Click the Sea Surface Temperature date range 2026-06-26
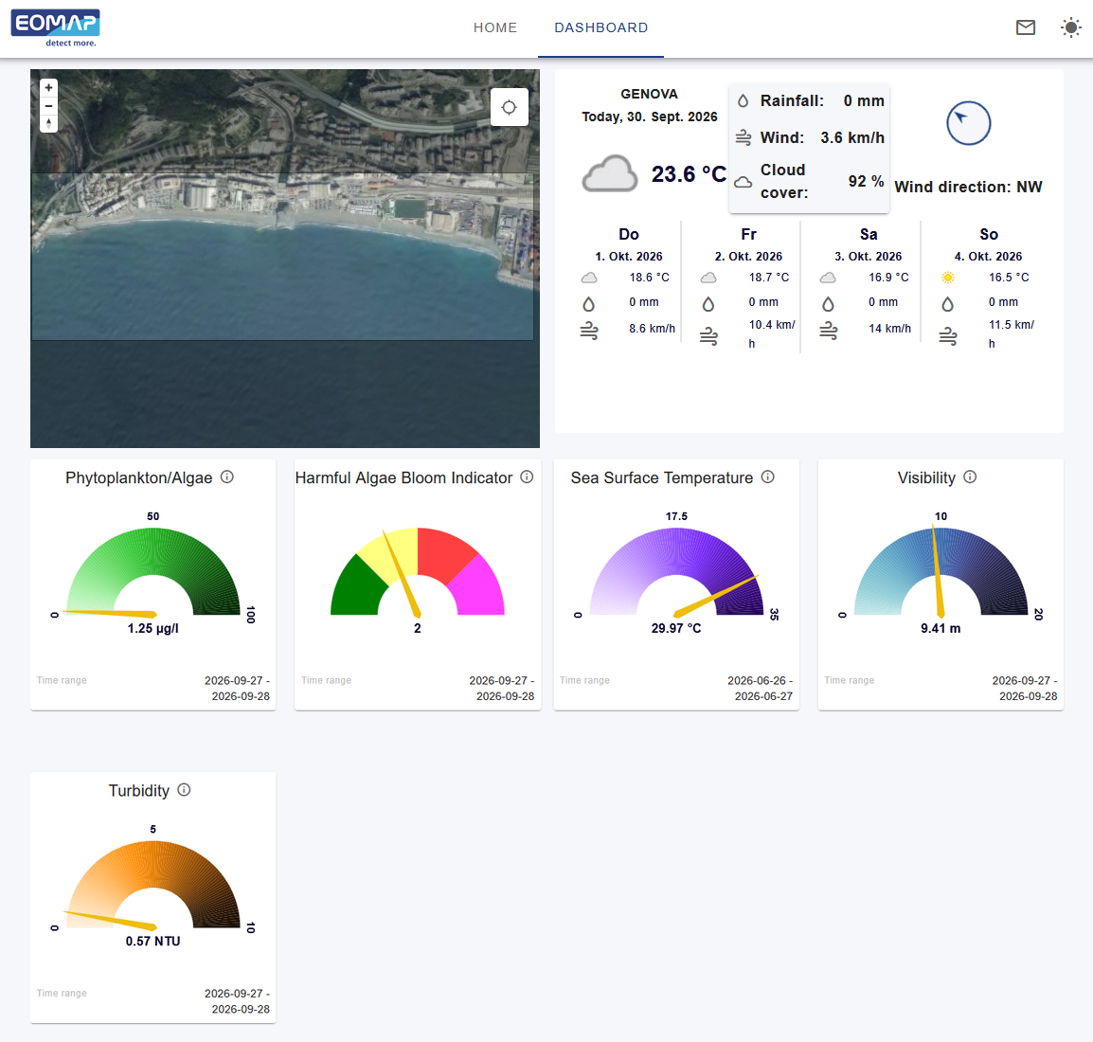The image size is (1093, 1042). [x=760, y=688]
